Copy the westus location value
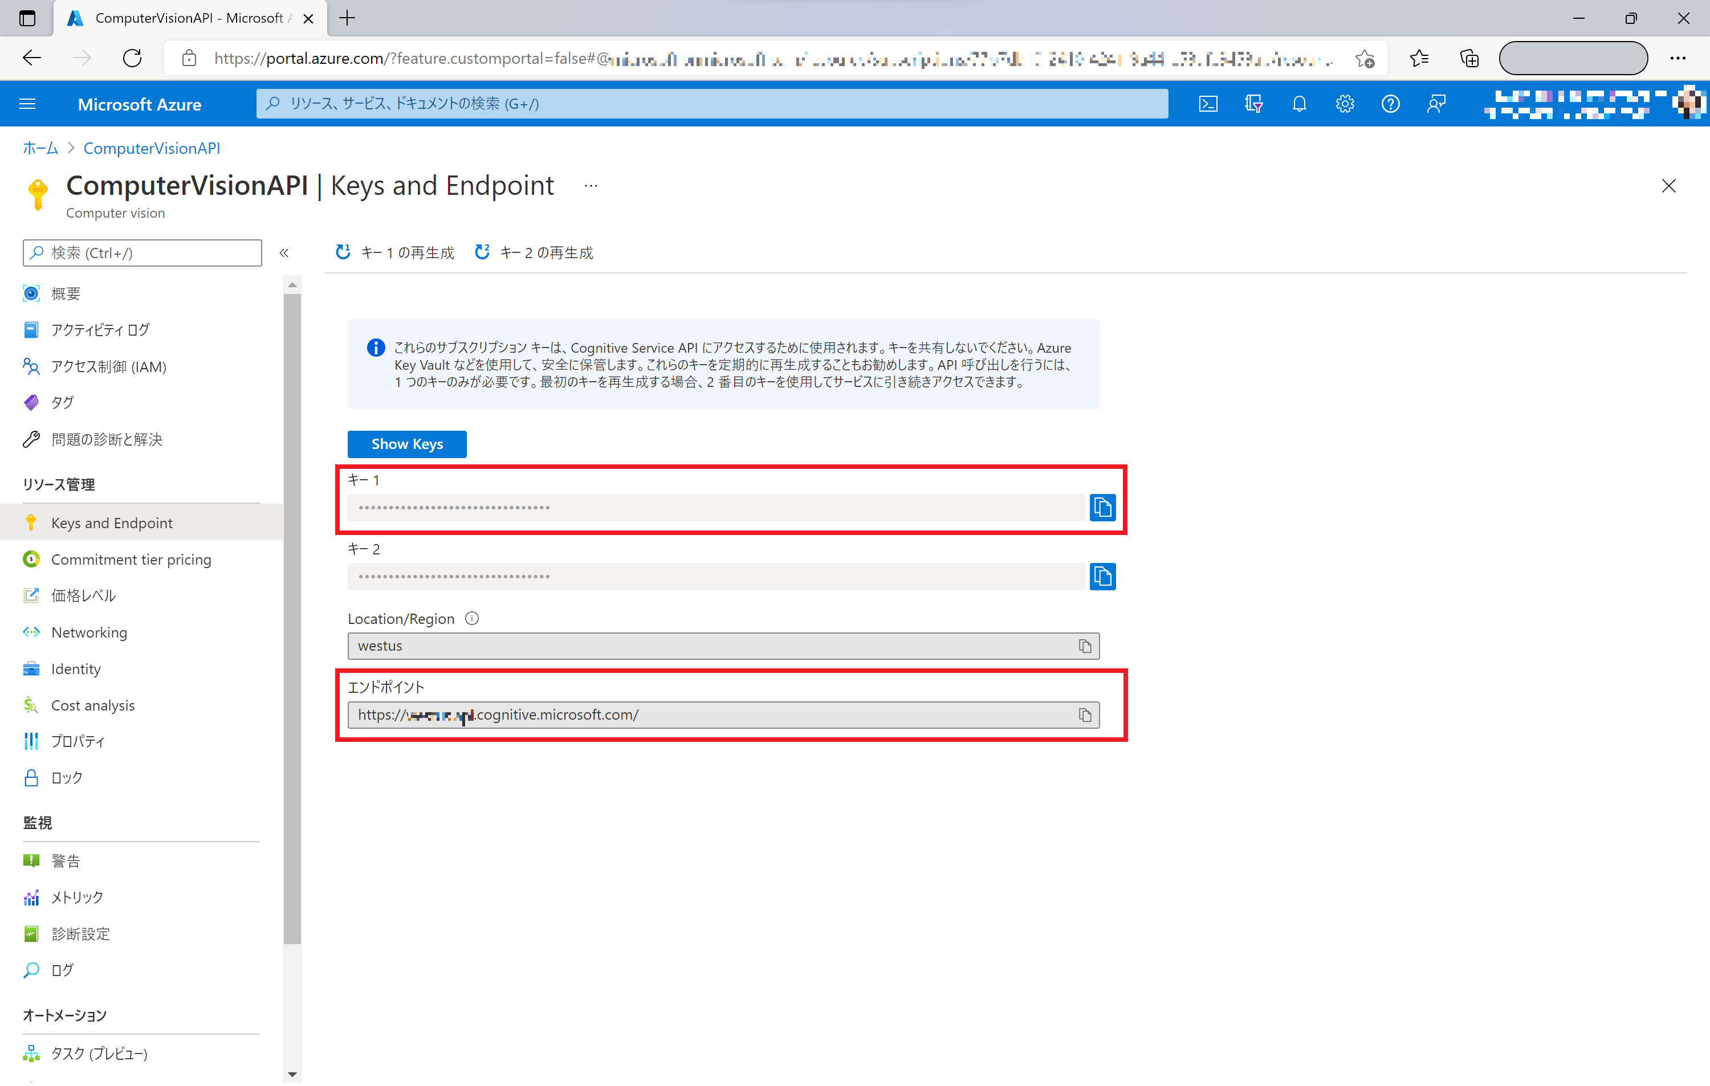The width and height of the screenshot is (1710, 1086). (1084, 646)
